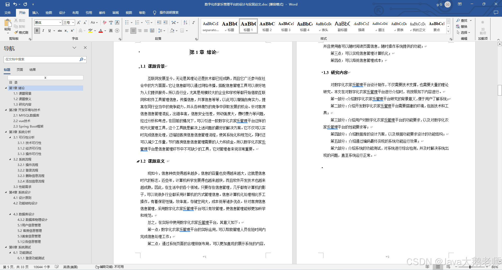Image resolution: width=502 pixels, height=270 pixels.
Task: Toggle bold formatting
Action: coord(37,31)
